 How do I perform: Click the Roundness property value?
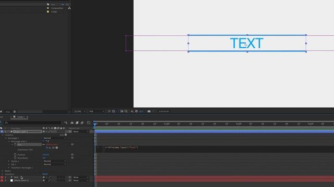point(44,158)
